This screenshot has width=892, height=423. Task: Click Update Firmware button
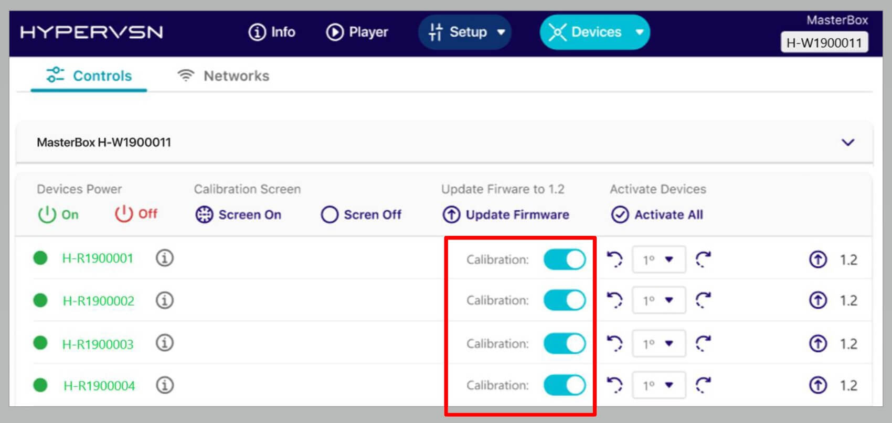(x=506, y=215)
